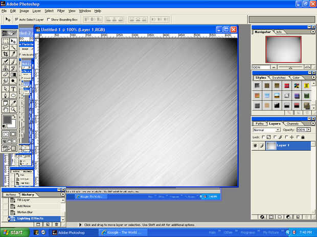Click the foreground color swatch

pyautogui.click(x=7, y=120)
